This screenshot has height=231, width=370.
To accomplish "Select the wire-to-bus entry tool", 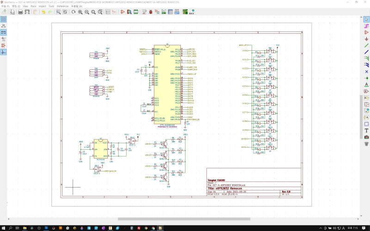I will pyautogui.click(x=366, y=58).
